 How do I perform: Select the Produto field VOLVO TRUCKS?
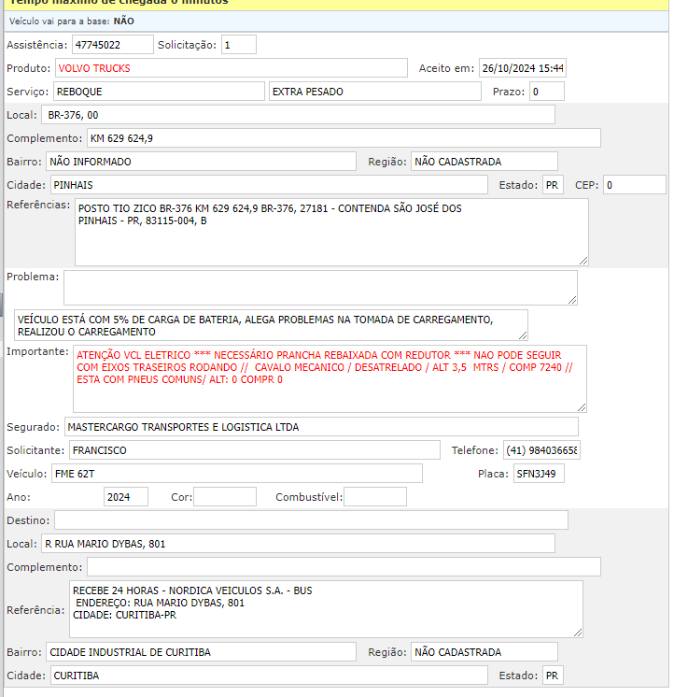(x=232, y=68)
